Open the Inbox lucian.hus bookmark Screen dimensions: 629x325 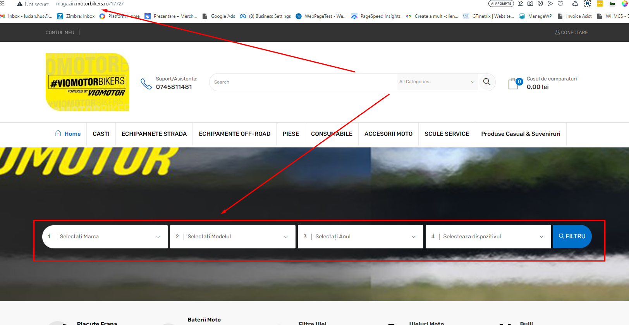26,16
